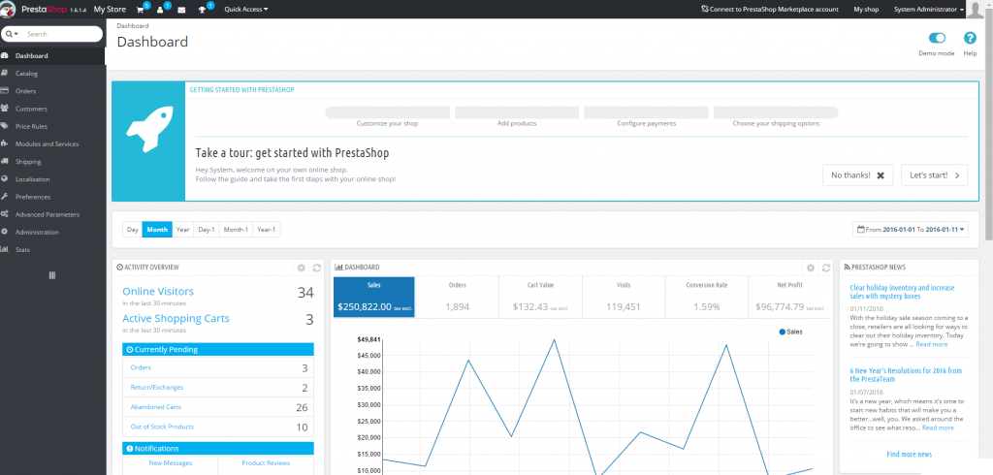993x475 pixels.
Task: Toggle the Demo mode switch
Action: [937, 38]
